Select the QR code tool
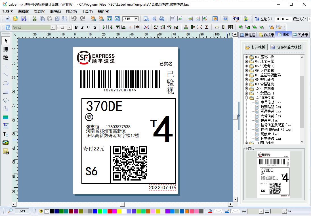The image size is (311, 216). pos(6,58)
